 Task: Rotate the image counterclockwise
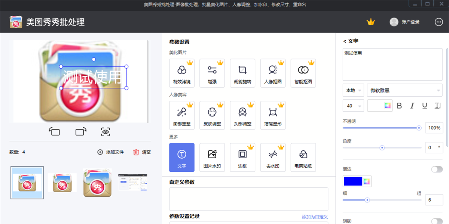point(54,131)
